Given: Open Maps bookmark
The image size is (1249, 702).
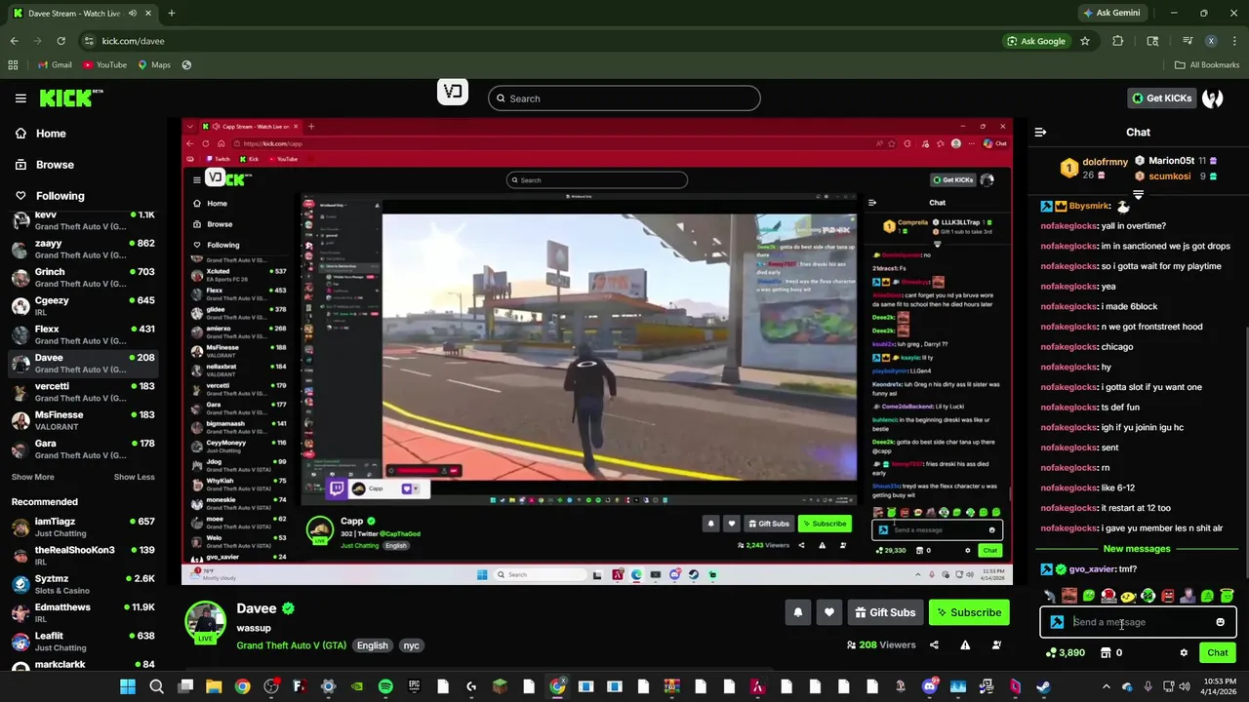Looking at the screenshot, I should (154, 64).
